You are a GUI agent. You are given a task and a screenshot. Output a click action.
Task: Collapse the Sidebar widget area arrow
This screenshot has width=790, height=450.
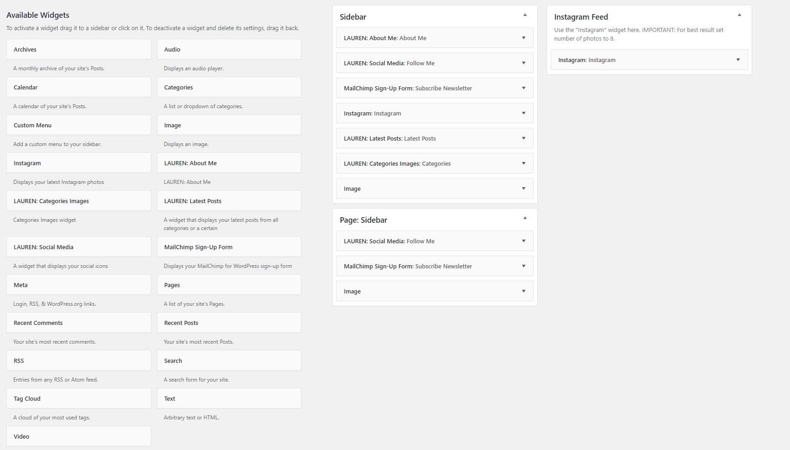525,15
